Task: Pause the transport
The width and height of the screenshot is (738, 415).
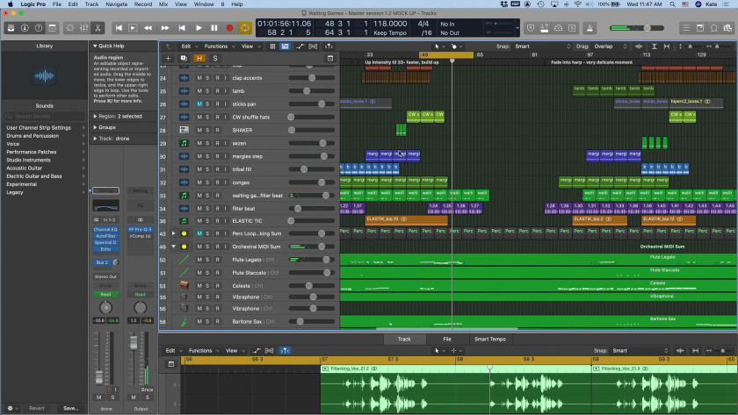Action: tap(214, 28)
